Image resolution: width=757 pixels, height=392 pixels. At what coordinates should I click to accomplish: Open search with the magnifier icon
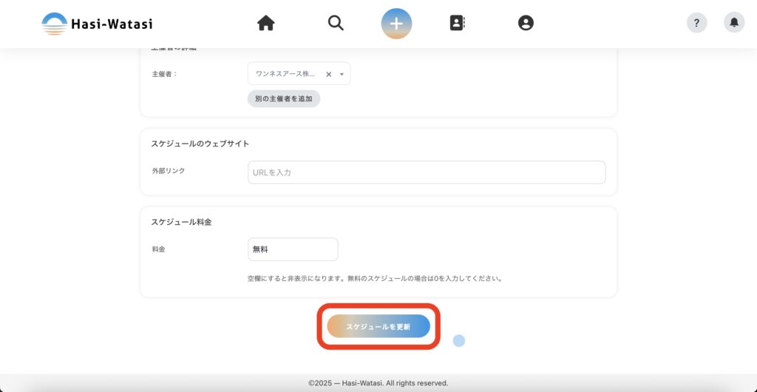[x=336, y=24]
